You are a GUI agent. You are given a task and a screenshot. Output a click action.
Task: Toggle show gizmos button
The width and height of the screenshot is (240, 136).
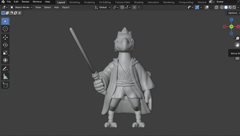point(197,7)
